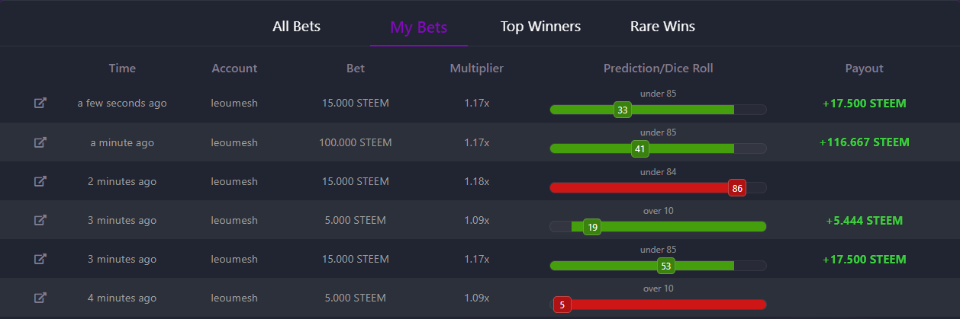Open external link icon for 2 minutes ago bet
The height and width of the screenshot is (319, 960).
pos(40,181)
